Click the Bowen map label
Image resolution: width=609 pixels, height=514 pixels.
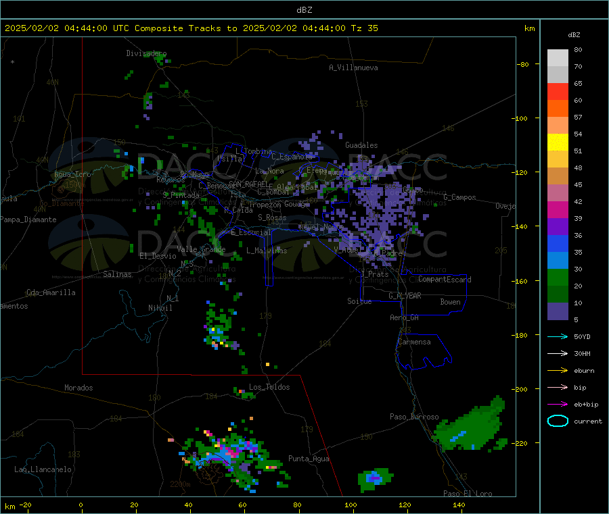click(x=450, y=301)
